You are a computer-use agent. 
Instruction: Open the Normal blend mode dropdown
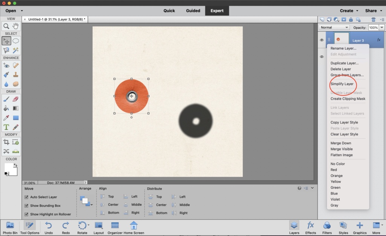click(x=334, y=27)
